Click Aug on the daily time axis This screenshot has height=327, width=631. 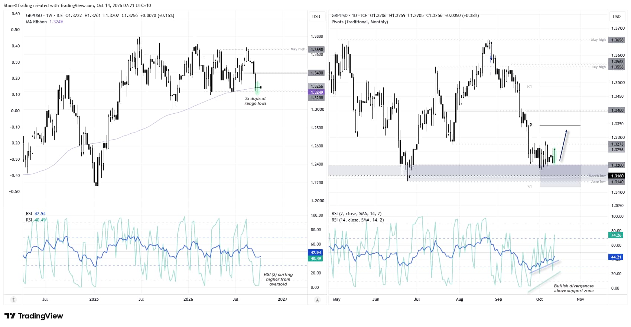click(459, 299)
